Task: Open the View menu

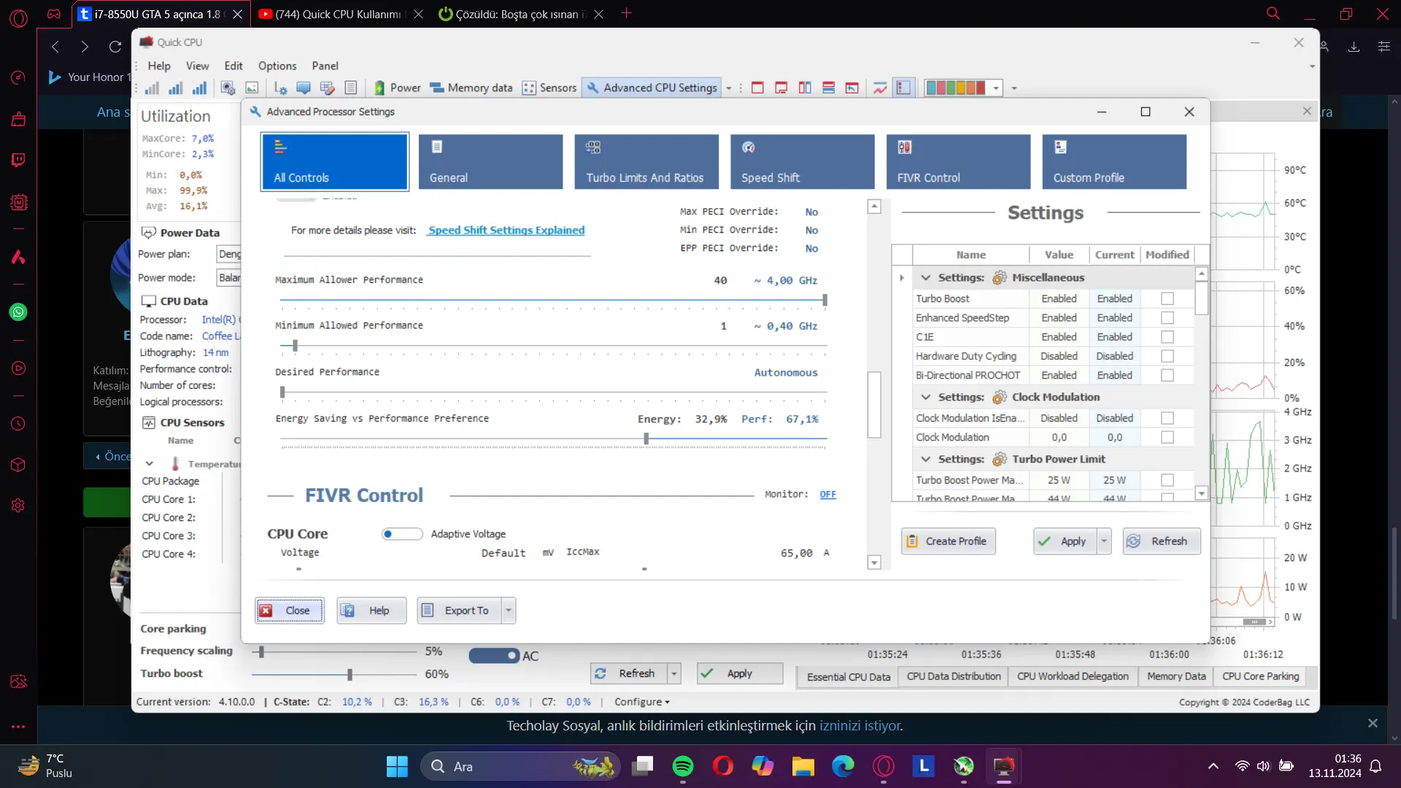Action: (x=197, y=66)
